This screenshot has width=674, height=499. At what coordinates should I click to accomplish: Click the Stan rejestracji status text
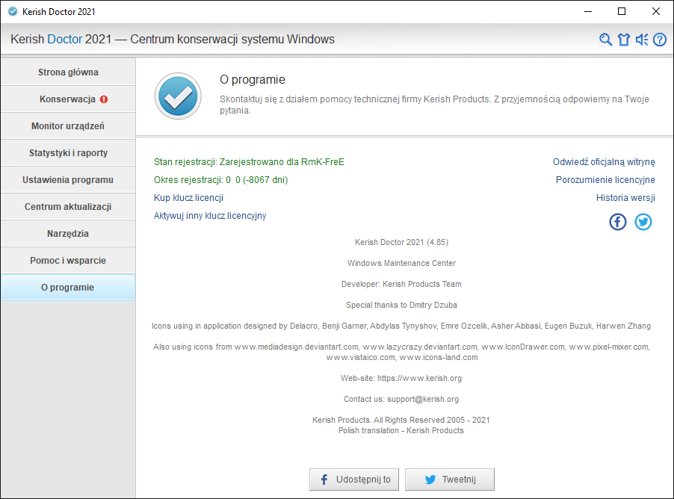[249, 162]
